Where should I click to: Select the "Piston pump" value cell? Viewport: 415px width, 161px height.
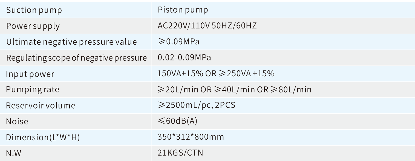point(183,10)
